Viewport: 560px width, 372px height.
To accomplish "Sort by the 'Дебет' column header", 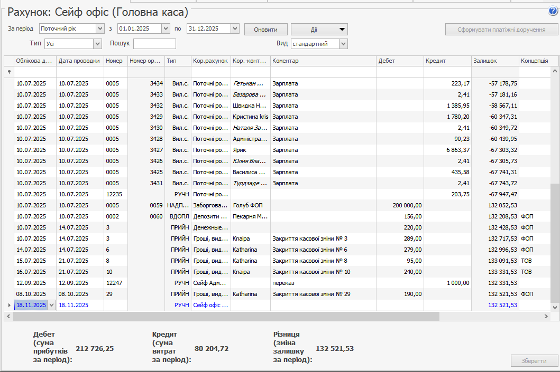I will coord(399,61).
